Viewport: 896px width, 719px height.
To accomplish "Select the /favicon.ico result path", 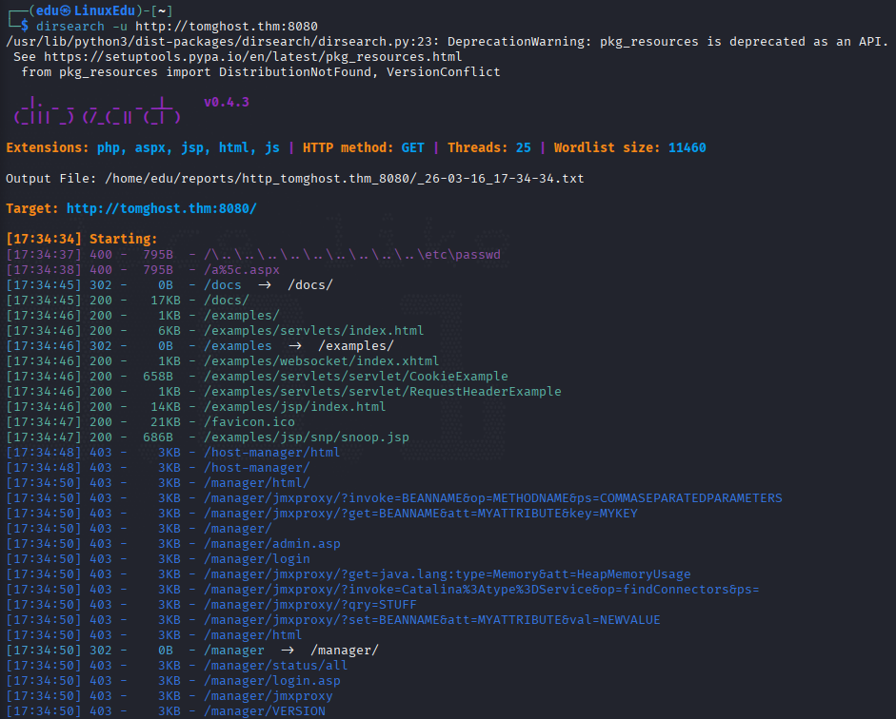I will pos(249,421).
